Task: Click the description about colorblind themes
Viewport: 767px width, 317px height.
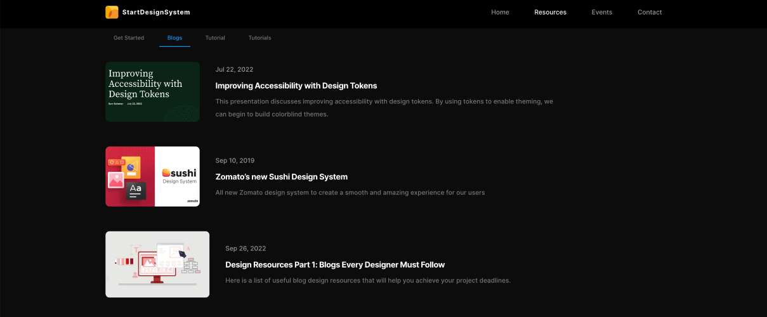Action: pos(384,108)
